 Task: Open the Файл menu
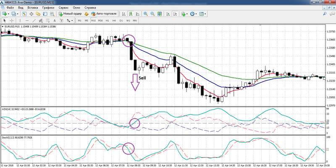[x=10, y=8]
